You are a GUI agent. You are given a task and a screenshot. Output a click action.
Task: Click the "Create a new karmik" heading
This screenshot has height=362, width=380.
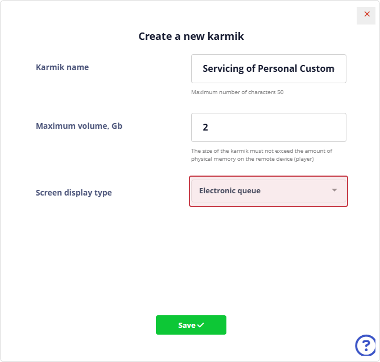(x=191, y=36)
